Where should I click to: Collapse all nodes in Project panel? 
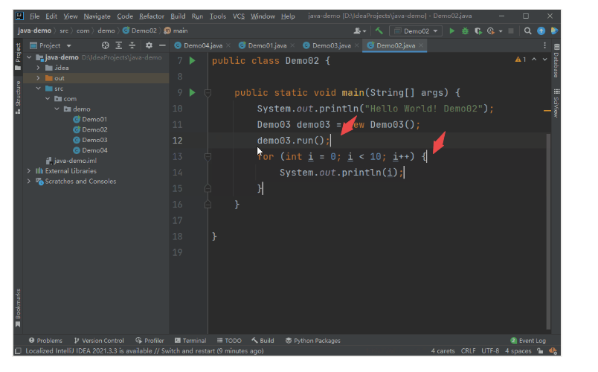[132, 45]
